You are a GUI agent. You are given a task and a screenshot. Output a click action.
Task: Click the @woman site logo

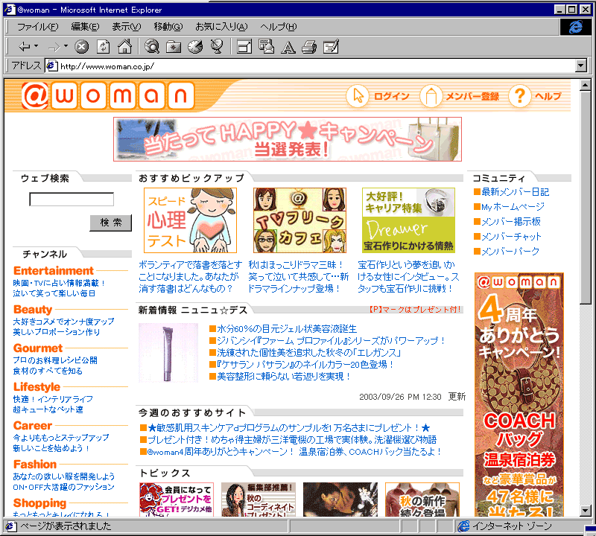[x=108, y=95]
